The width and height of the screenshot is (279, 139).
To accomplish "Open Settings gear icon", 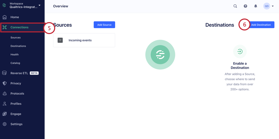I will point(5,124).
